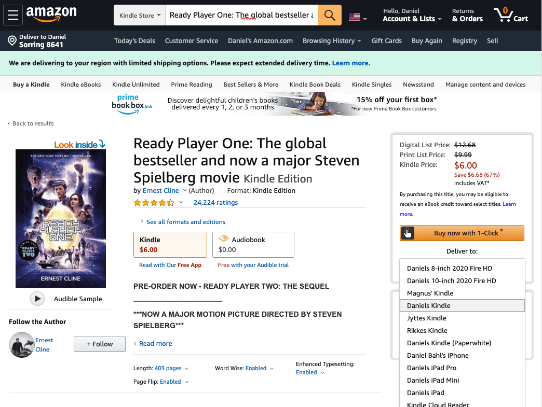Expand Word Wise Enabled details

(260, 368)
